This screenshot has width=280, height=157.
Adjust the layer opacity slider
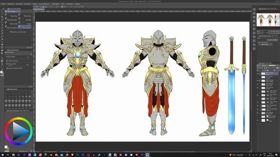pos(272,65)
